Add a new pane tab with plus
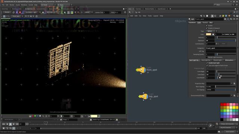Screen dimensions: 239x134 tap(170, 9)
